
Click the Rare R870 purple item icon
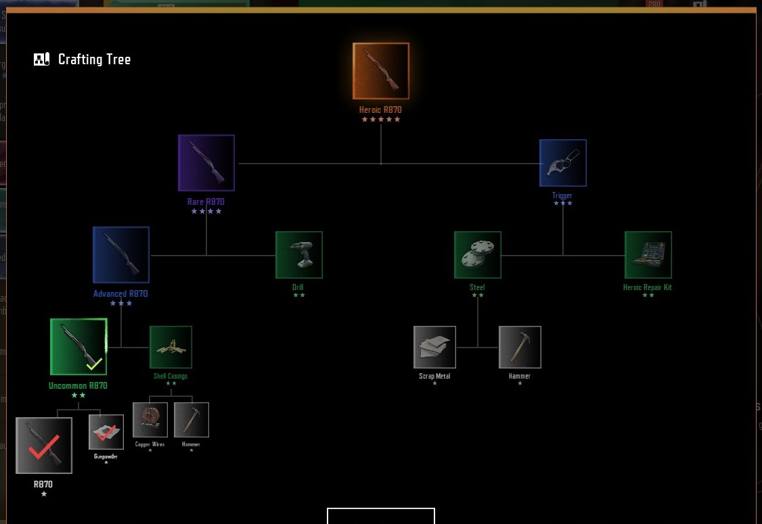click(x=206, y=162)
